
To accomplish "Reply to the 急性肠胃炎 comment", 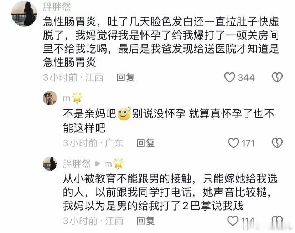I will (x=125, y=77).
